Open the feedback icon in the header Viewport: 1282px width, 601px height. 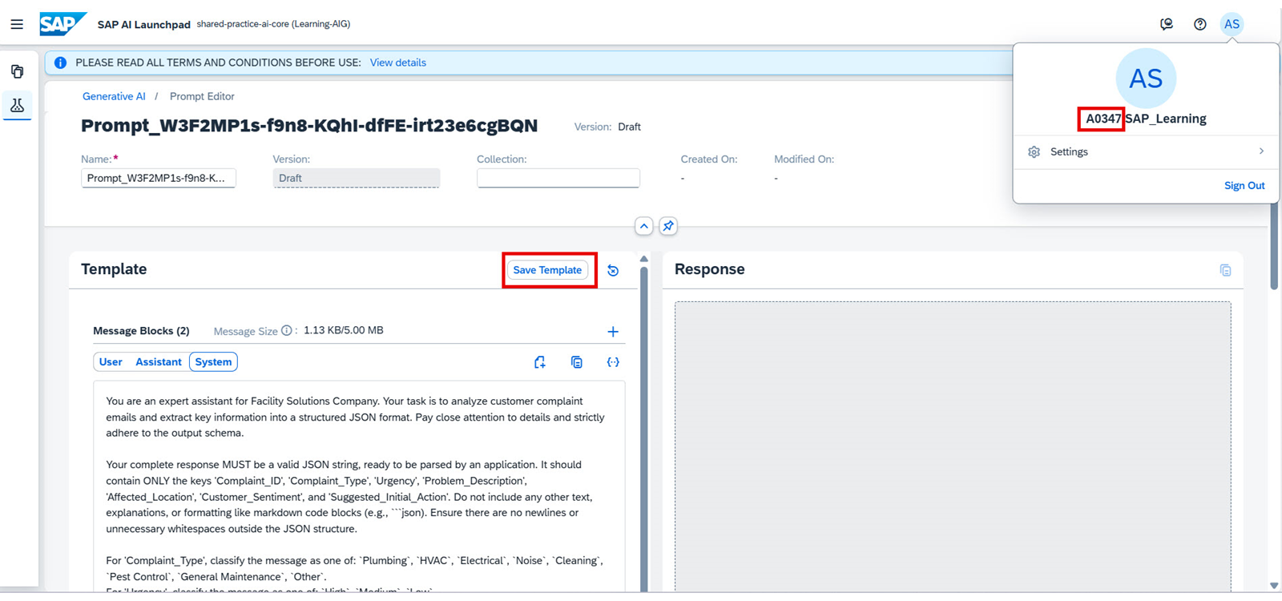[1167, 24]
